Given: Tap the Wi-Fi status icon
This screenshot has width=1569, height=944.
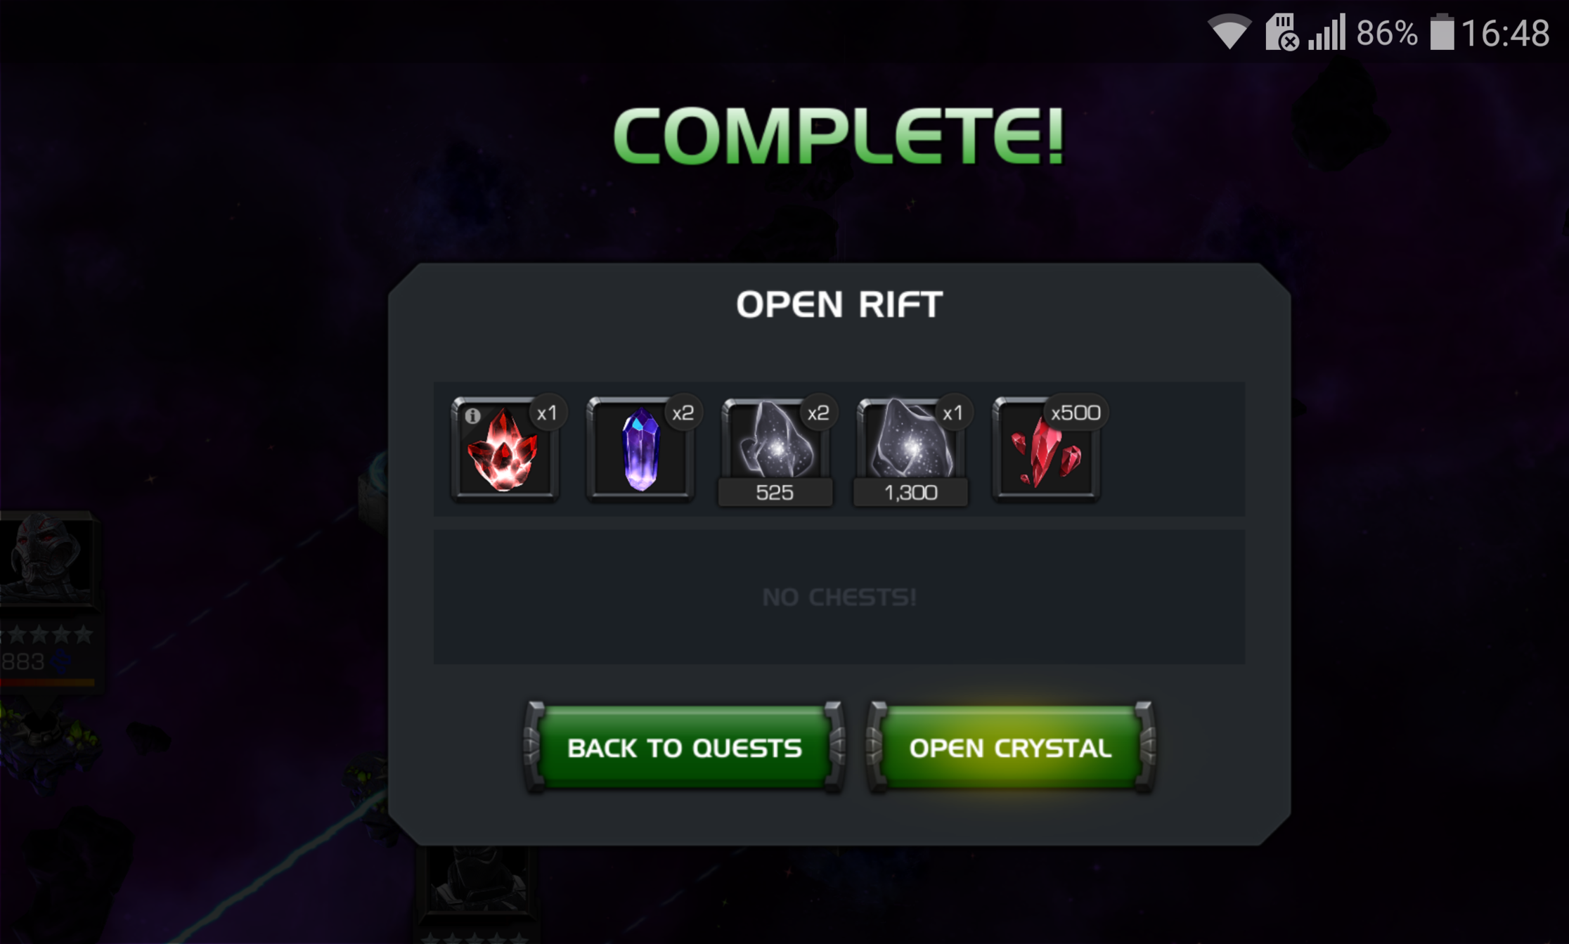Looking at the screenshot, I should (x=1229, y=32).
